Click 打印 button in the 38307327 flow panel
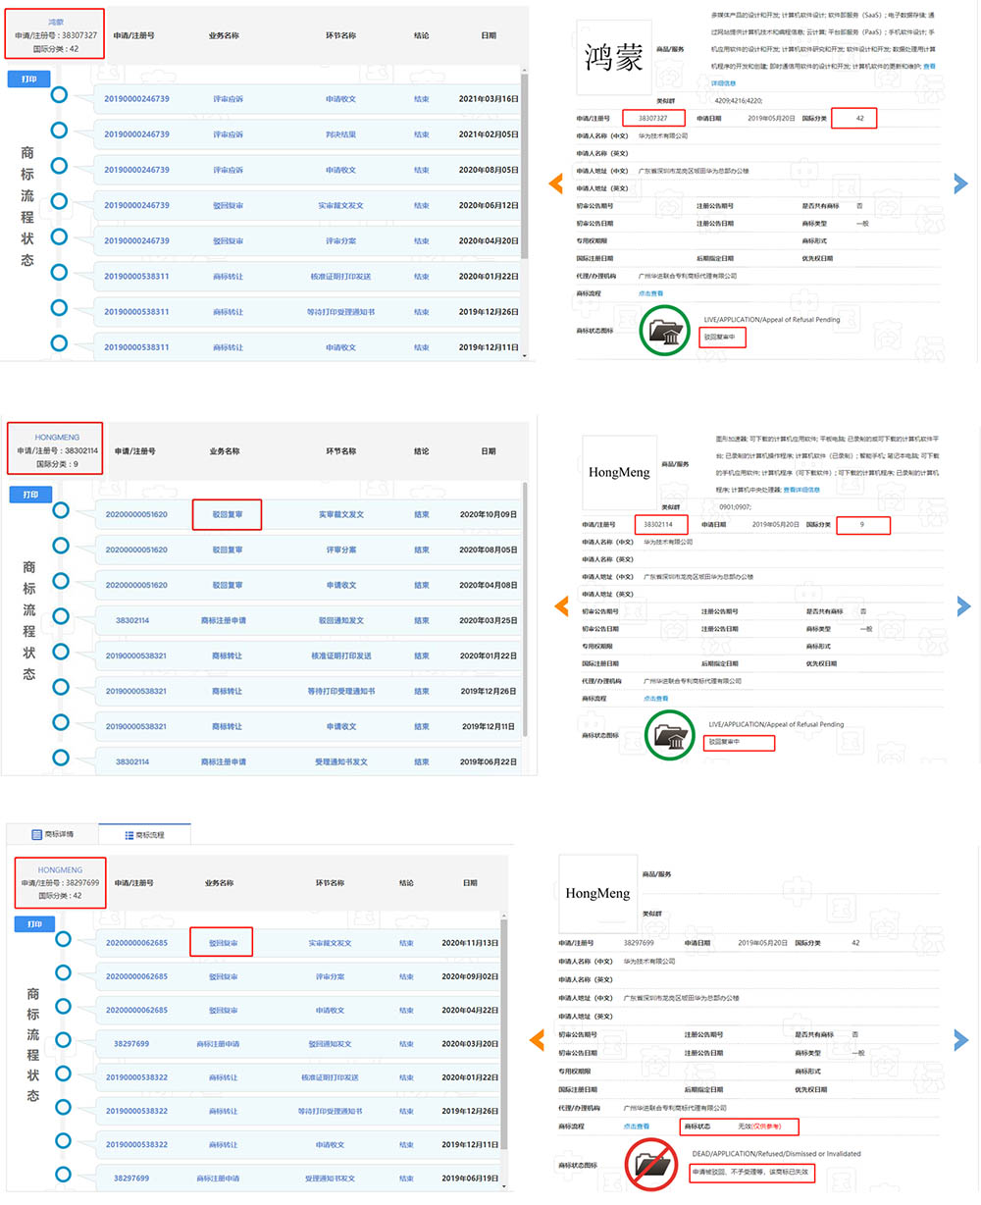The width and height of the screenshot is (981, 1205). (28, 79)
